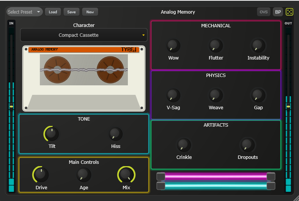Click the Gap knob
This screenshot has width=299, height=201.
tap(258, 95)
